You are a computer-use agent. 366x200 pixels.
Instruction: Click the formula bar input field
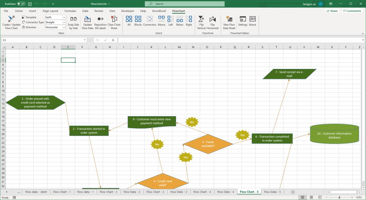pos(239,40)
